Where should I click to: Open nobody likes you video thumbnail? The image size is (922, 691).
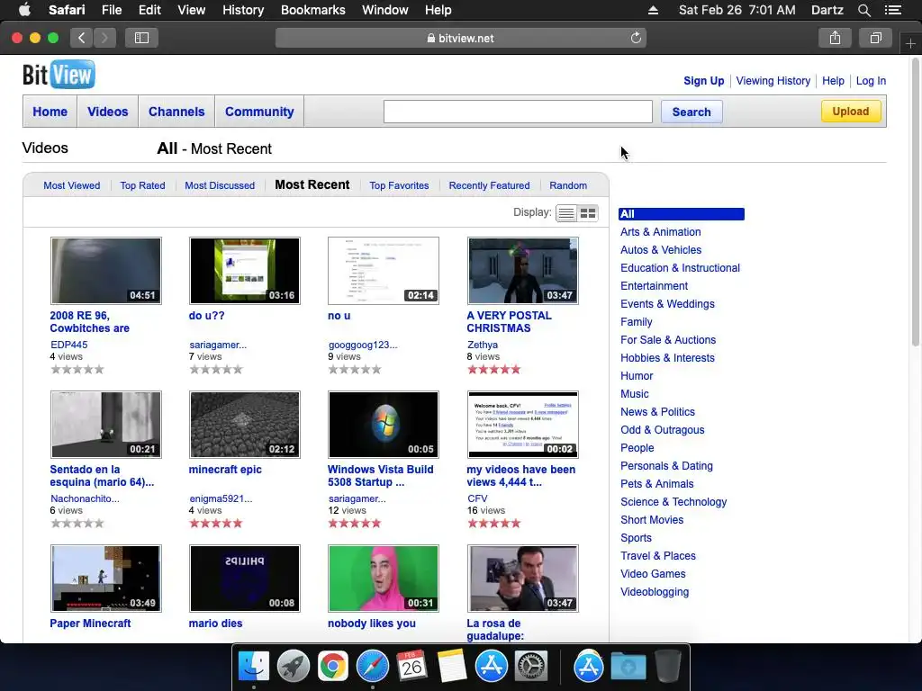tap(384, 579)
